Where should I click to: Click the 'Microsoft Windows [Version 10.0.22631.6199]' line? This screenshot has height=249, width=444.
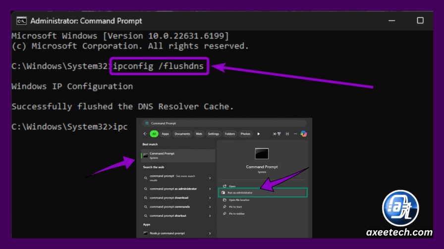[x=120, y=36]
